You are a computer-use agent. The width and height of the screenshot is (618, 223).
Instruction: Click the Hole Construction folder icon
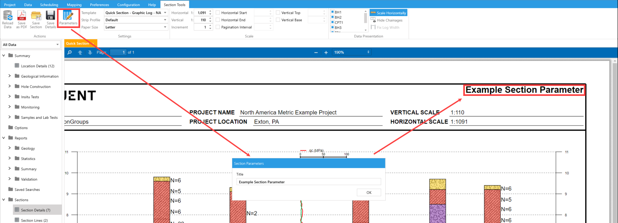click(17, 86)
